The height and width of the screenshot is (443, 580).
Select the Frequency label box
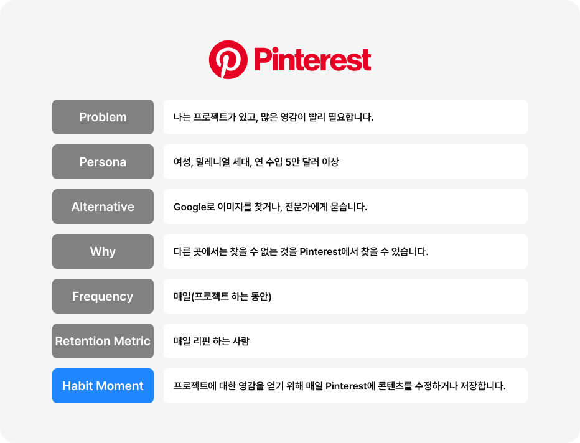[x=103, y=296]
